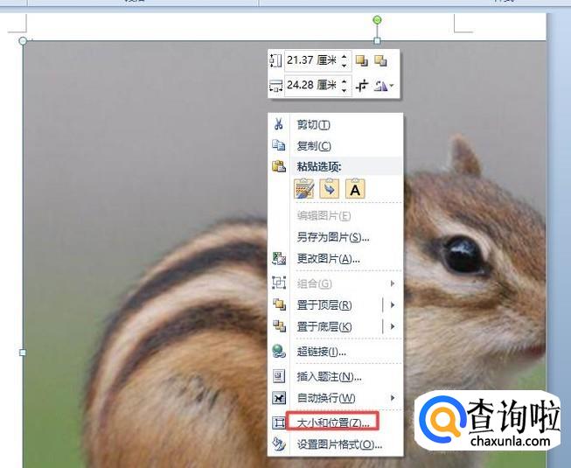
Task: Click the Size and Position icon
Action: tap(279, 423)
